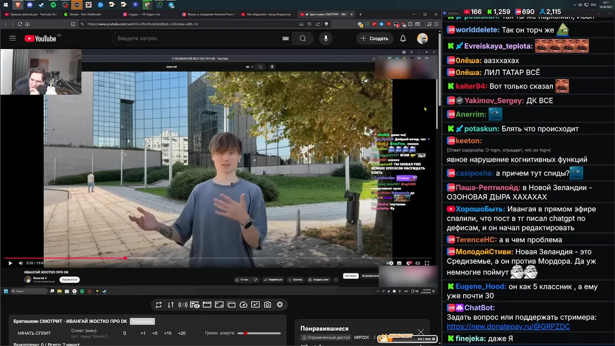Click the broadcast waves icon in the toolbar
Screen dimensions: 615x346
coord(183,305)
